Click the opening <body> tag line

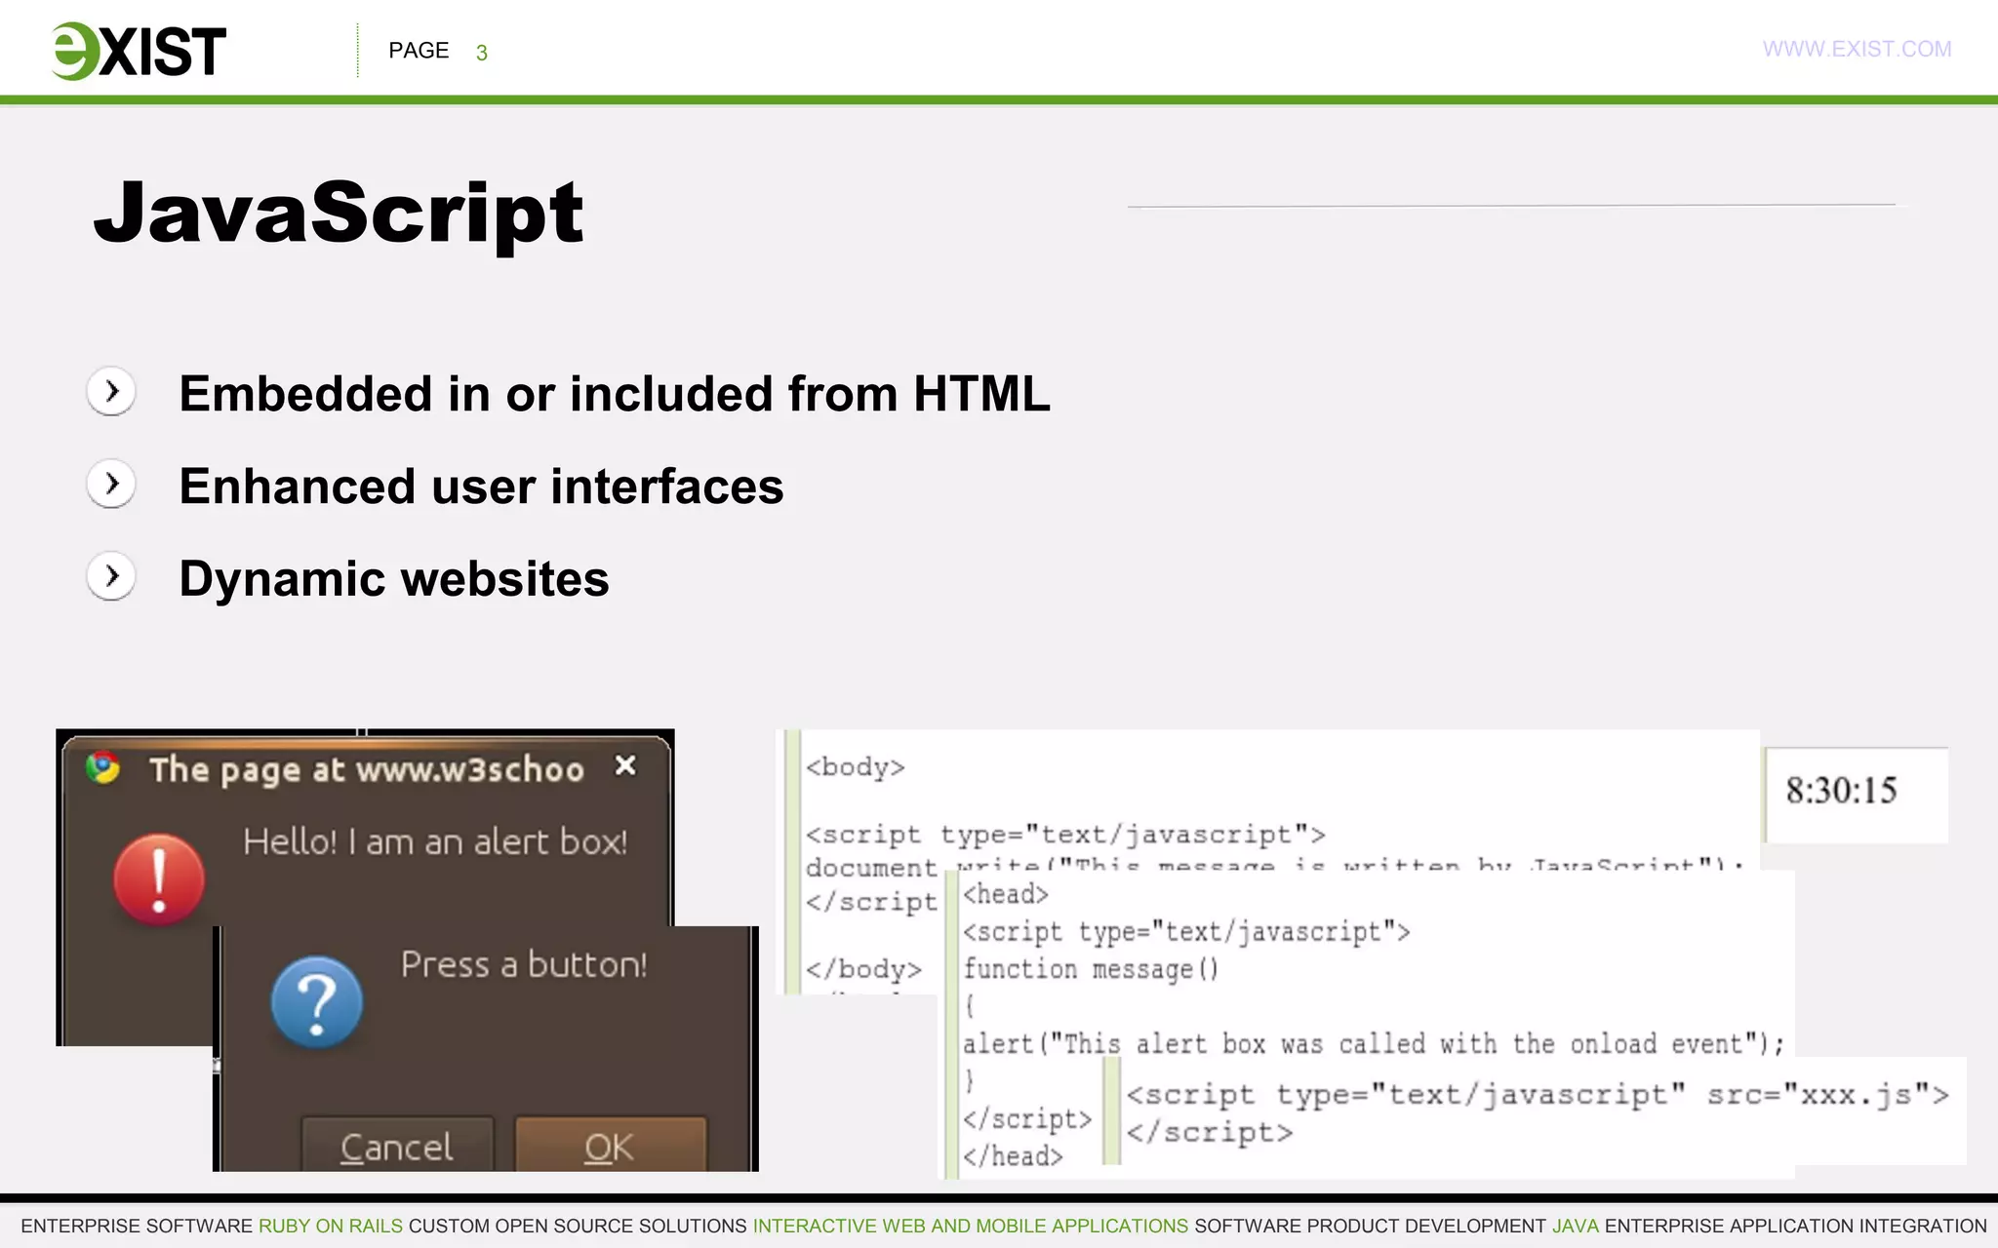tap(856, 767)
